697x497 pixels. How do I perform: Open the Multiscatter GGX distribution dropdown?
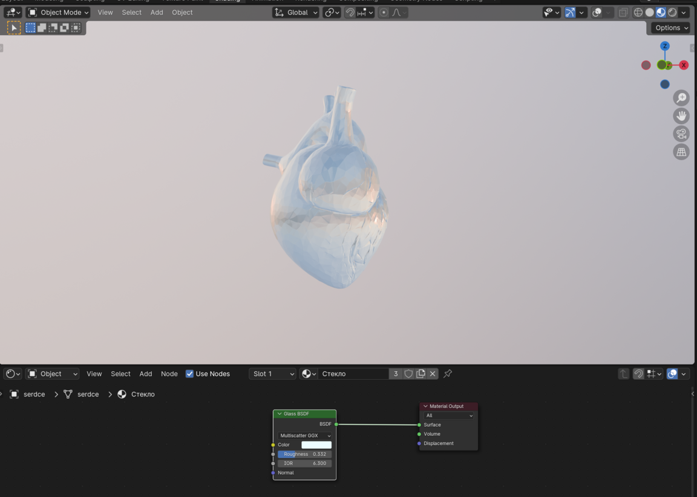305,435
